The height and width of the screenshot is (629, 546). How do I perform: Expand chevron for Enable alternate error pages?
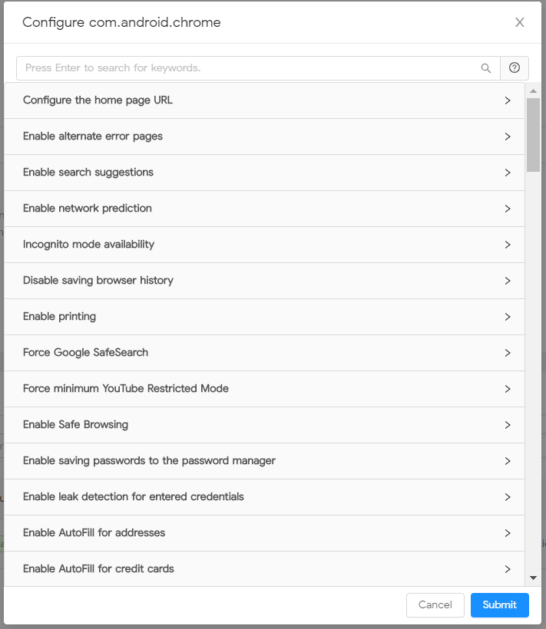[x=508, y=137]
